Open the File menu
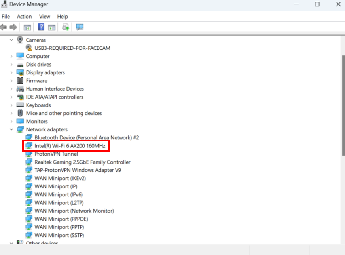The height and width of the screenshot is (255, 345). click(x=6, y=17)
